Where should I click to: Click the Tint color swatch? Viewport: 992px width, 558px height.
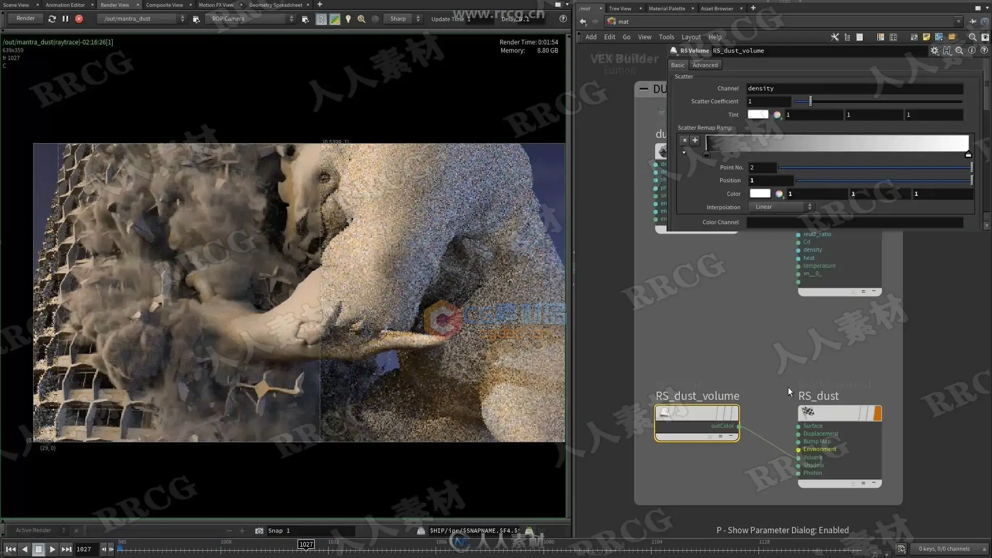tap(758, 115)
